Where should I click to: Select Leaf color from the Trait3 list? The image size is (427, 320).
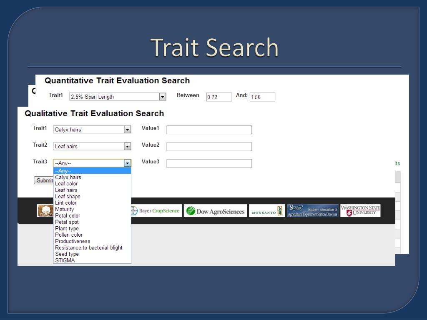click(92, 184)
